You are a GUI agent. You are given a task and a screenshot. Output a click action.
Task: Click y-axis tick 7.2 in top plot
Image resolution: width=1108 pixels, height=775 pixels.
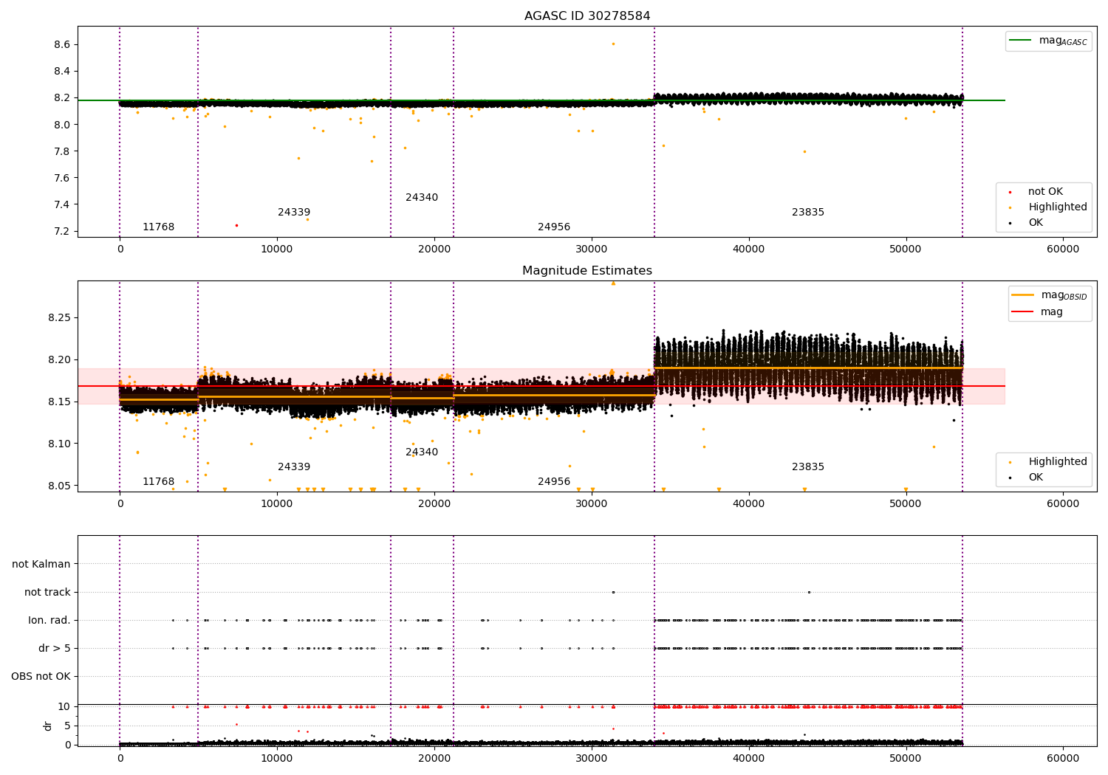tap(62, 232)
